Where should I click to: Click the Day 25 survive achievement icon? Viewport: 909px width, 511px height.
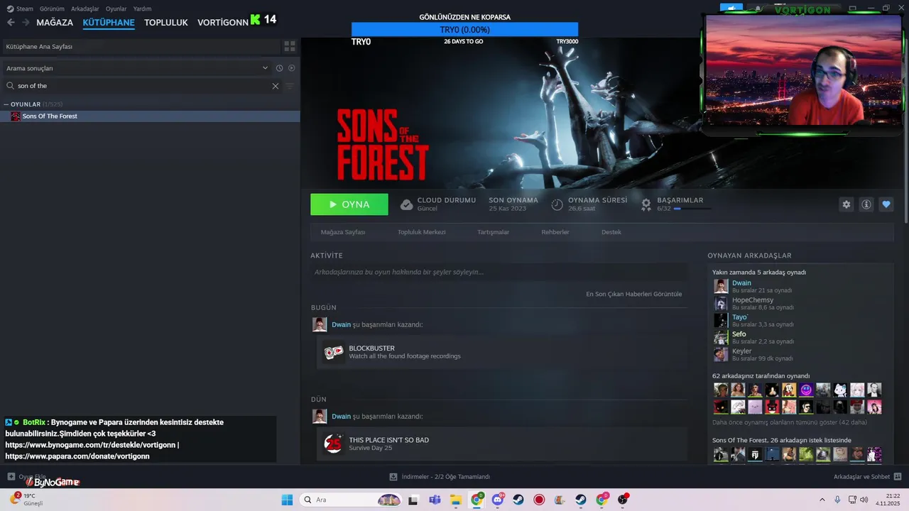(x=334, y=444)
